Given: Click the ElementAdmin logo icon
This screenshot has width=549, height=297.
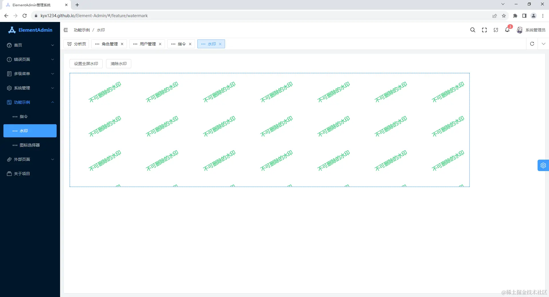Looking at the screenshot, I should [12, 30].
